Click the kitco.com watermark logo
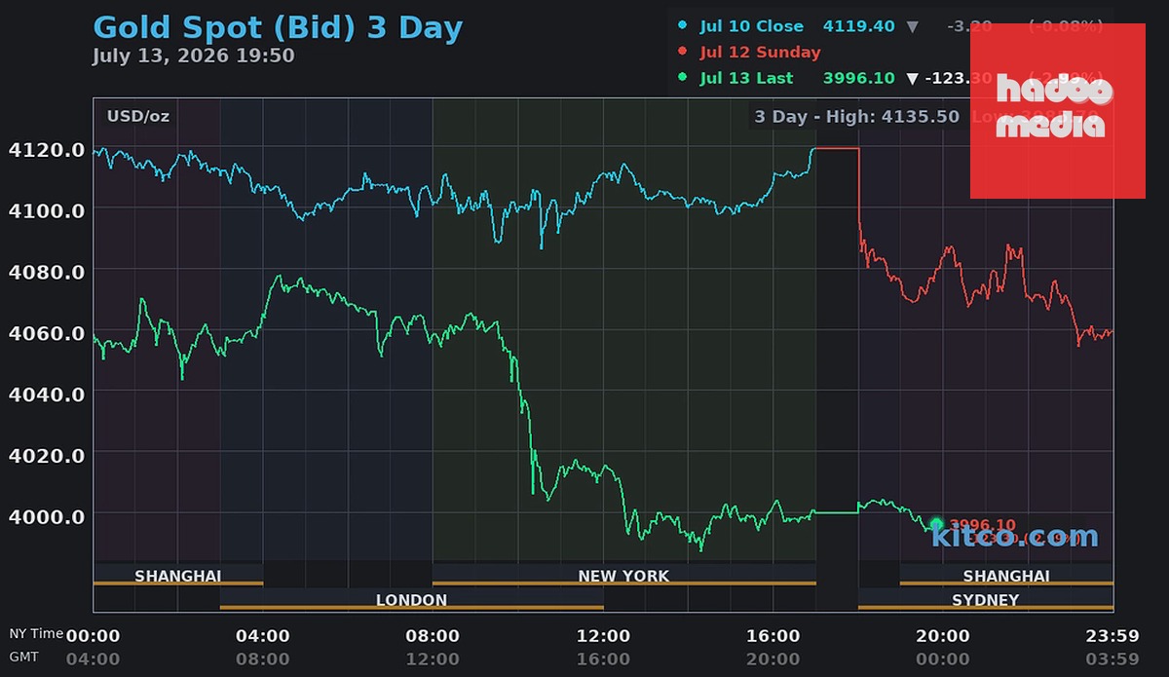 click(1015, 535)
